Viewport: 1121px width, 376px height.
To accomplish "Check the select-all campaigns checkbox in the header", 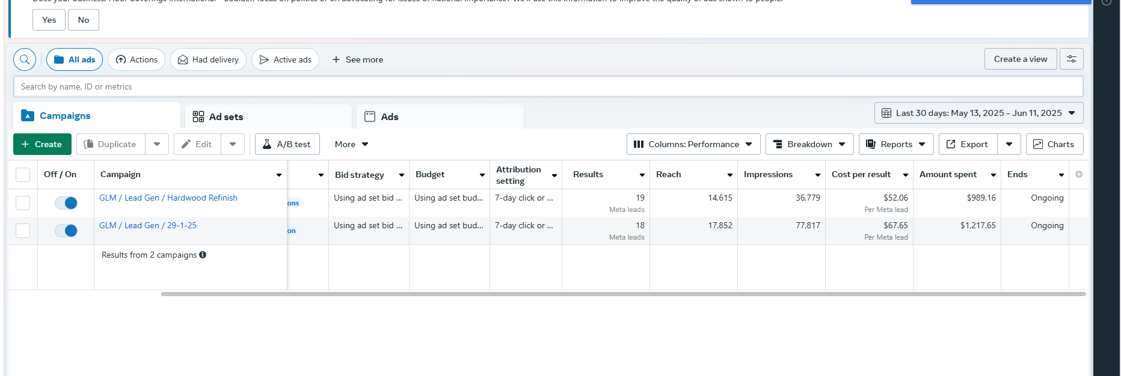I will click(23, 175).
